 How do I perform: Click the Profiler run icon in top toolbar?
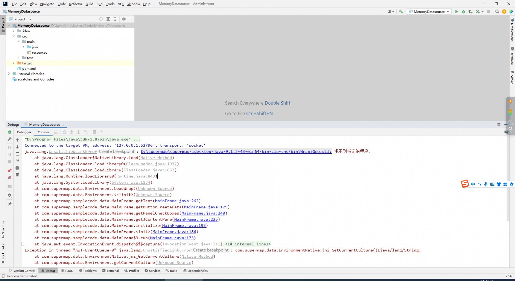click(x=478, y=12)
